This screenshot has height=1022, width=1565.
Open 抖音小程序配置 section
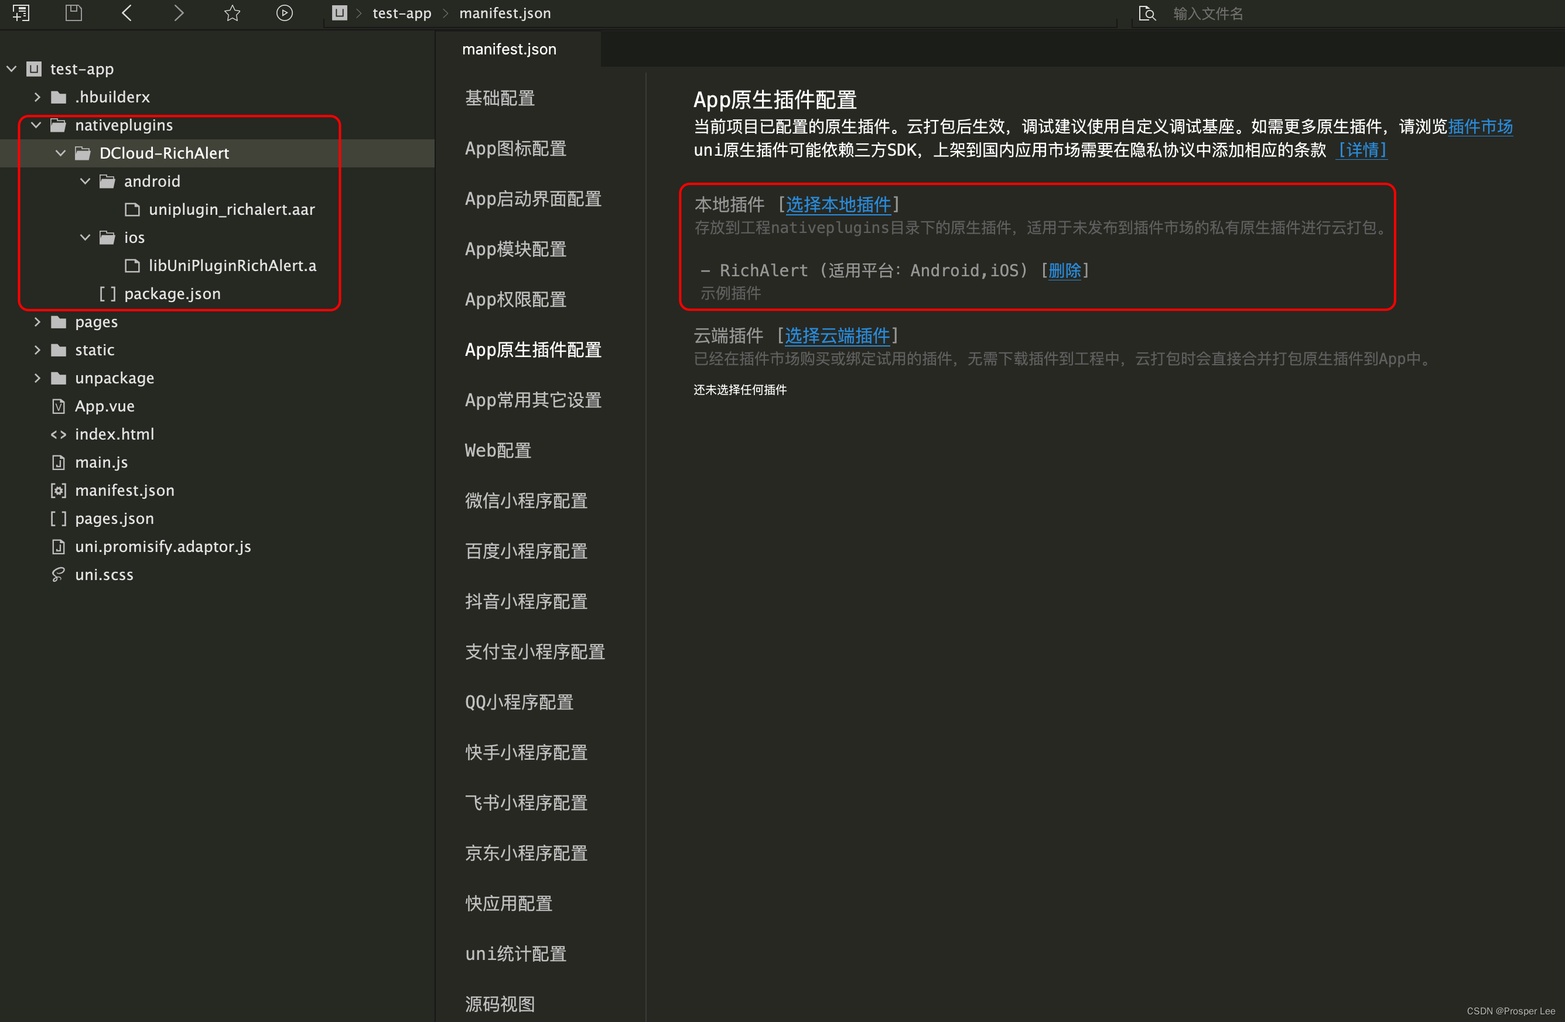pos(526,601)
